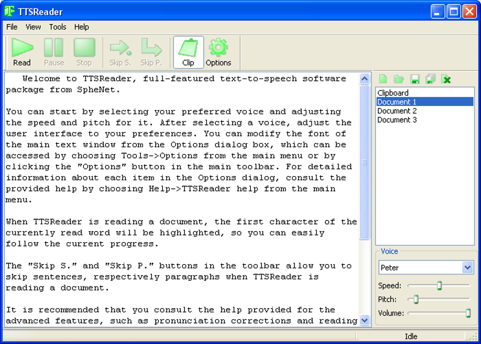Start reading with the Read button
Image resolution: width=481 pixels, height=344 pixels.
pos(22,52)
